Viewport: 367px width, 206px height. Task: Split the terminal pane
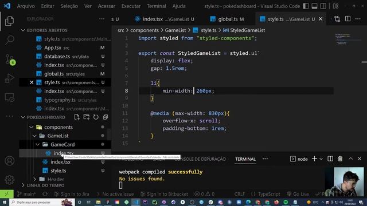click(330, 159)
